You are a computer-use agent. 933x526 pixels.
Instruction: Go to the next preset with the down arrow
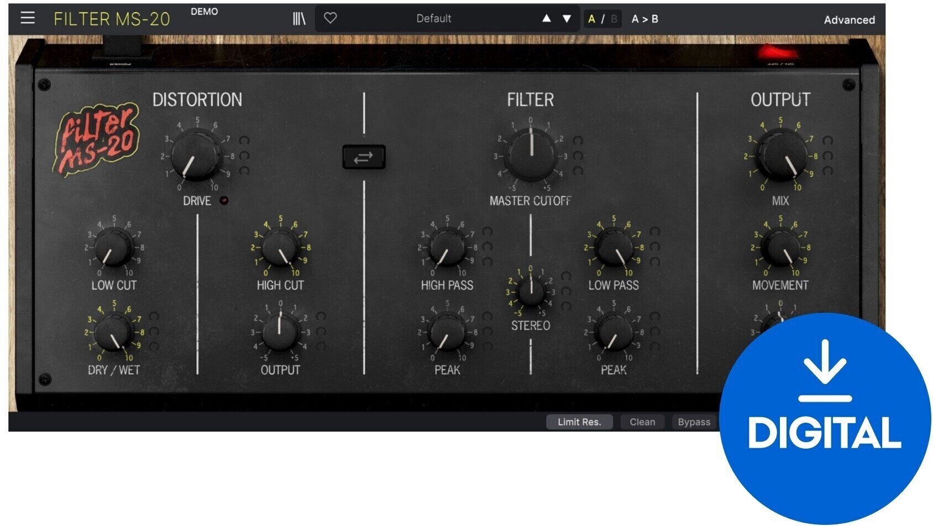point(566,17)
